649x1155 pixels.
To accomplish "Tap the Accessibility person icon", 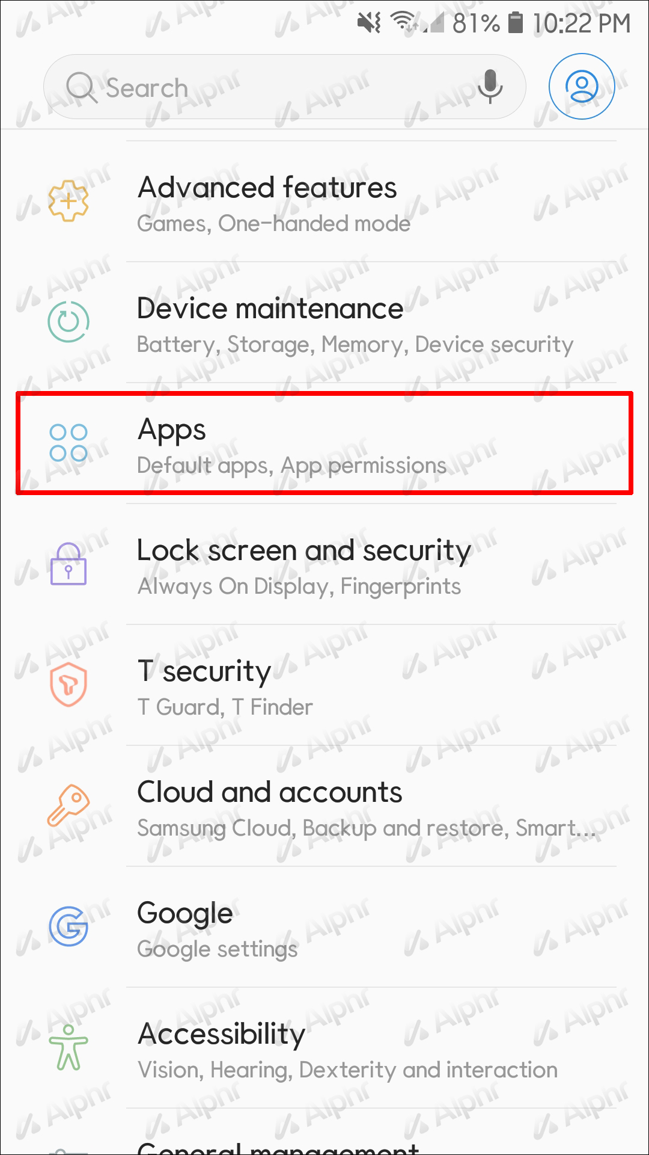I will click(69, 1047).
